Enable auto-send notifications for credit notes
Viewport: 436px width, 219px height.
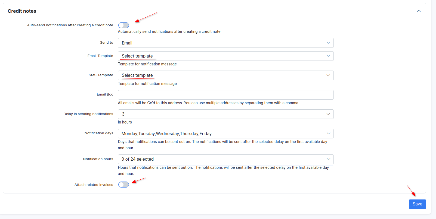click(123, 25)
